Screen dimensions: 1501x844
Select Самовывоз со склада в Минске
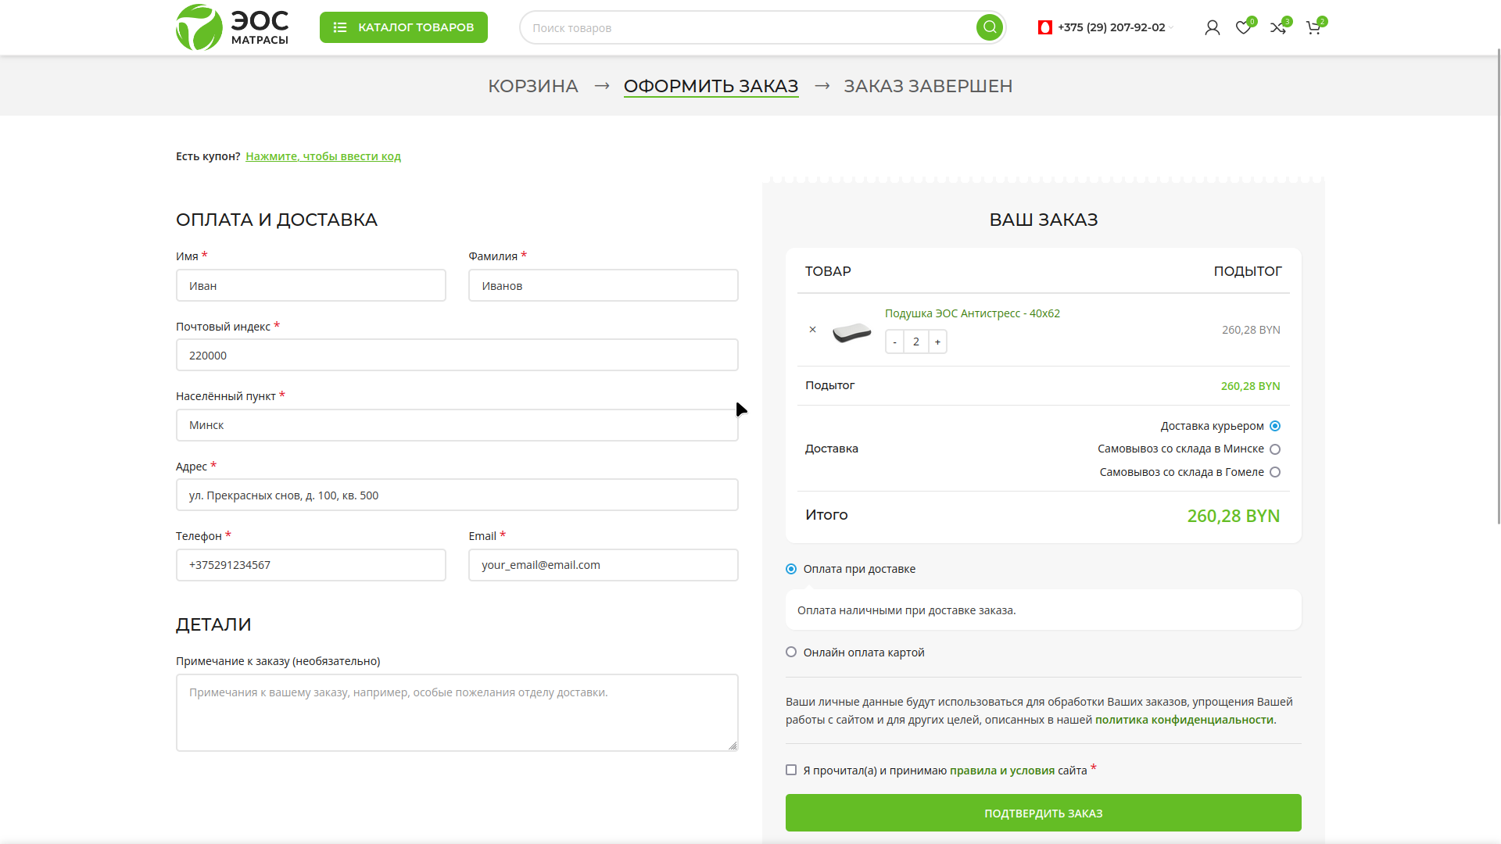click(x=1275, y=449)
